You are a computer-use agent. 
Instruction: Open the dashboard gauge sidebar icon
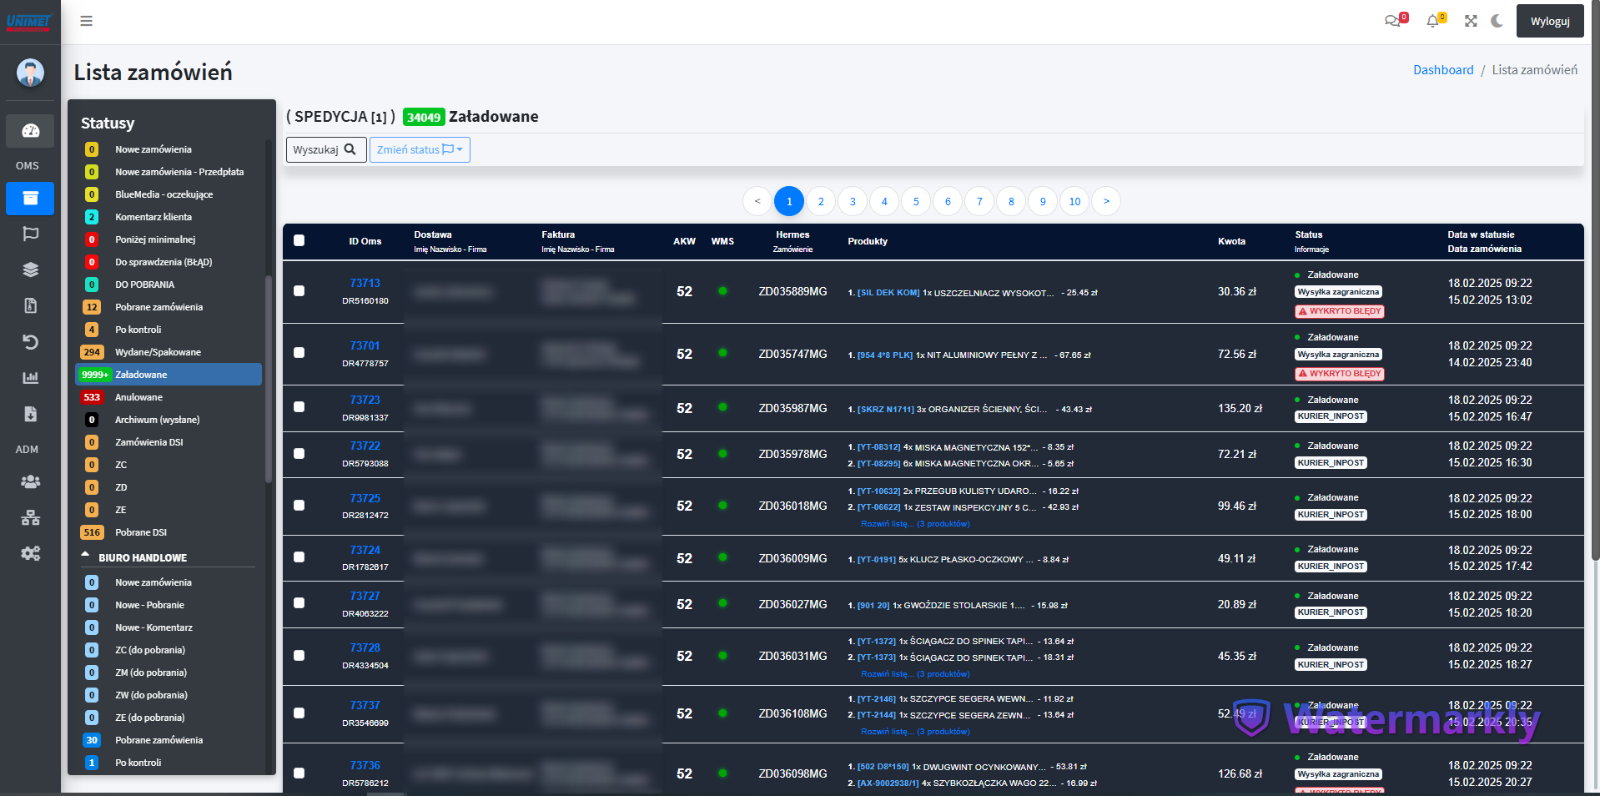pos(30,131)
